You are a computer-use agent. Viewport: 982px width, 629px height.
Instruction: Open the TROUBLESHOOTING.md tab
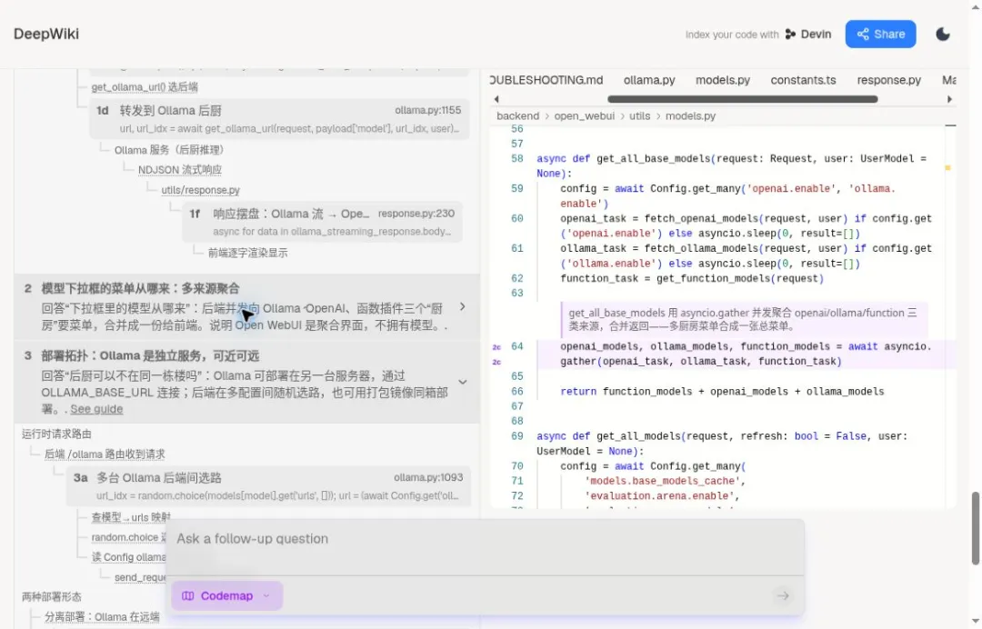(x=546, y=80)
